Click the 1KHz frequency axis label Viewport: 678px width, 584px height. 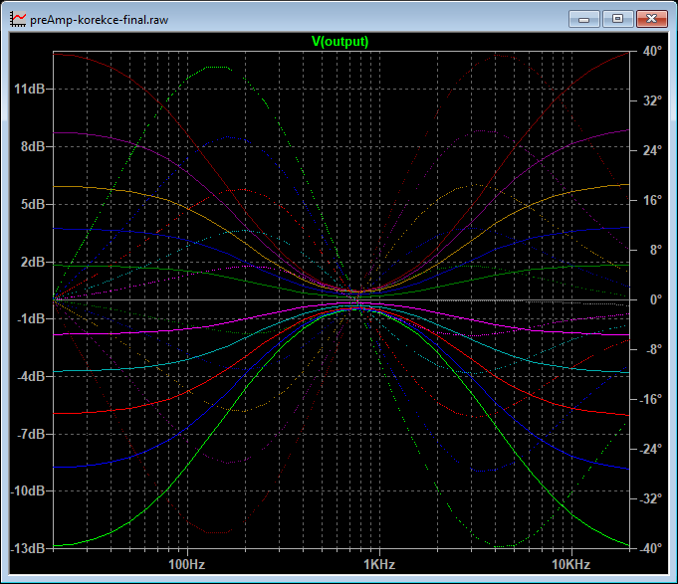(379, 564)
